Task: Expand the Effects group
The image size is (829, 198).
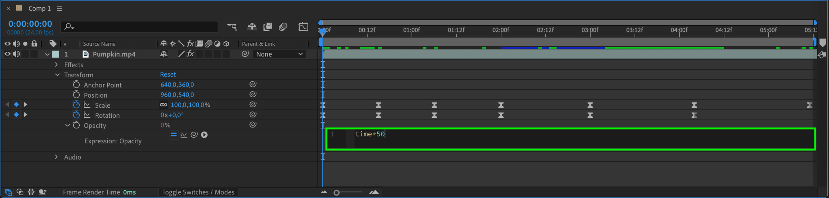Action: point(56,65)
